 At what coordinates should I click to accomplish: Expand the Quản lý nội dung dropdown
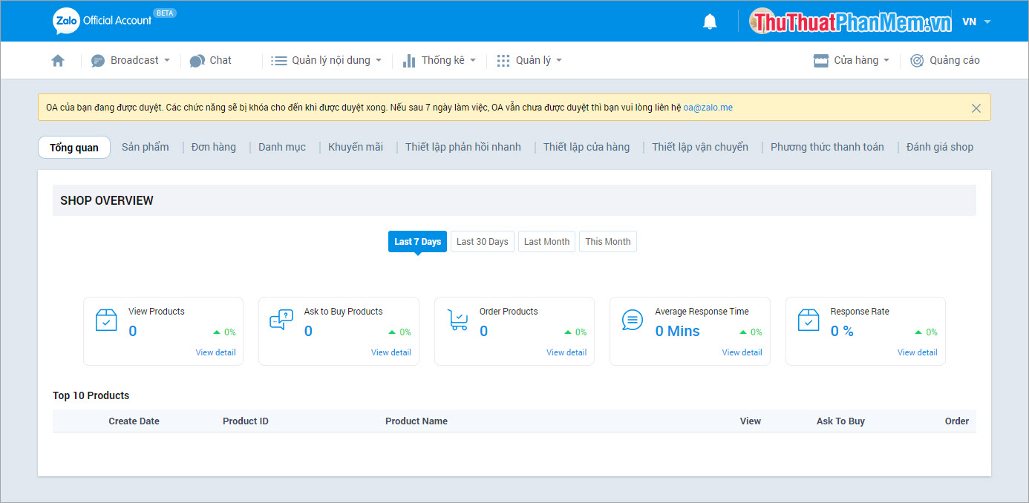coord(327,60)
